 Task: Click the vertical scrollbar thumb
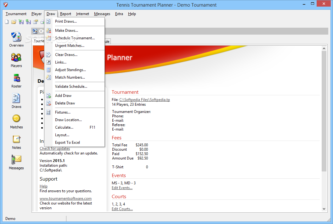(324, 111)
